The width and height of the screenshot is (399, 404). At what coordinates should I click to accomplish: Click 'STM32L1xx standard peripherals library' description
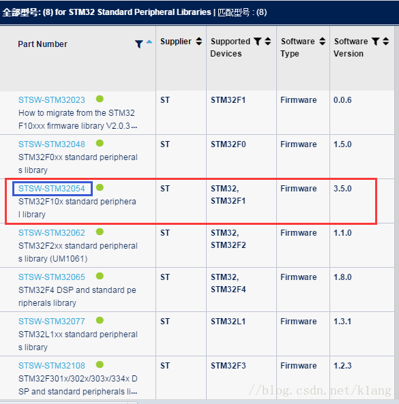[x=78, y=341]
